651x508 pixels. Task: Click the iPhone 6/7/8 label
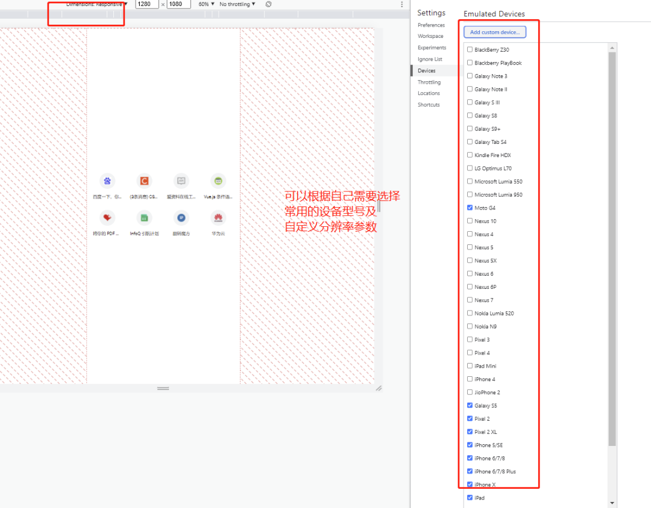click(489, 458)
